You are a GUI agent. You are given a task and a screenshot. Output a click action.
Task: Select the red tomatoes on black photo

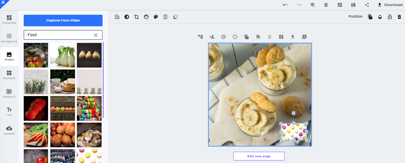pyautogui.click(x=36, y=108)
